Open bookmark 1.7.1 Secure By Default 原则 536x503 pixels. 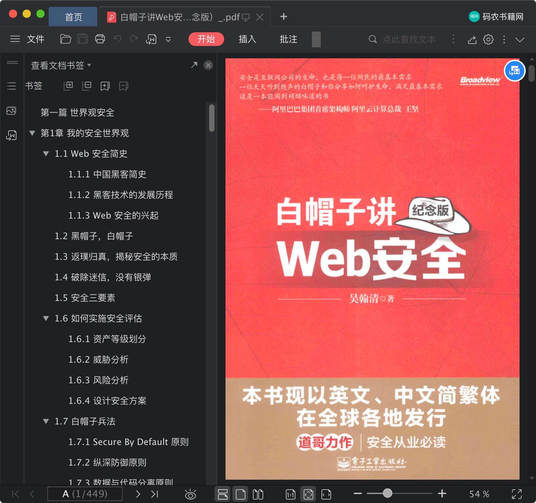[129, 442]
